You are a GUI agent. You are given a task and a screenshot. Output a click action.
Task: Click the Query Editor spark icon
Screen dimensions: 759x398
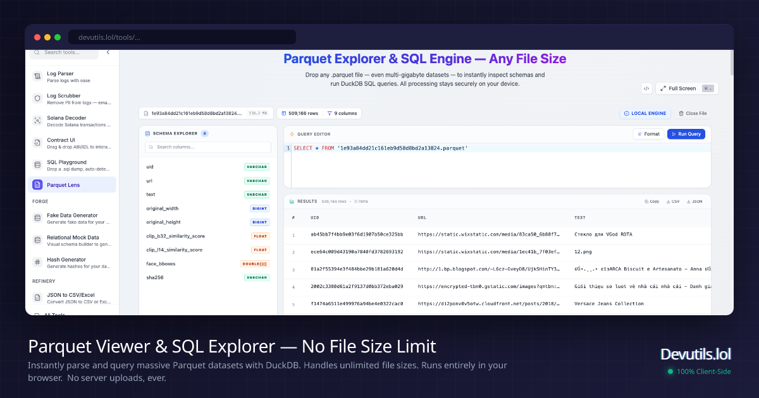(x=292, y=134)
